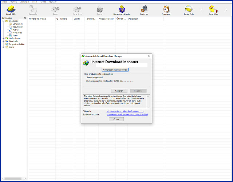Image resolution: width=233 pixels, height=182 pixels.
Task: Click Cerrar in the About dialog
Action: click(116, 119)
